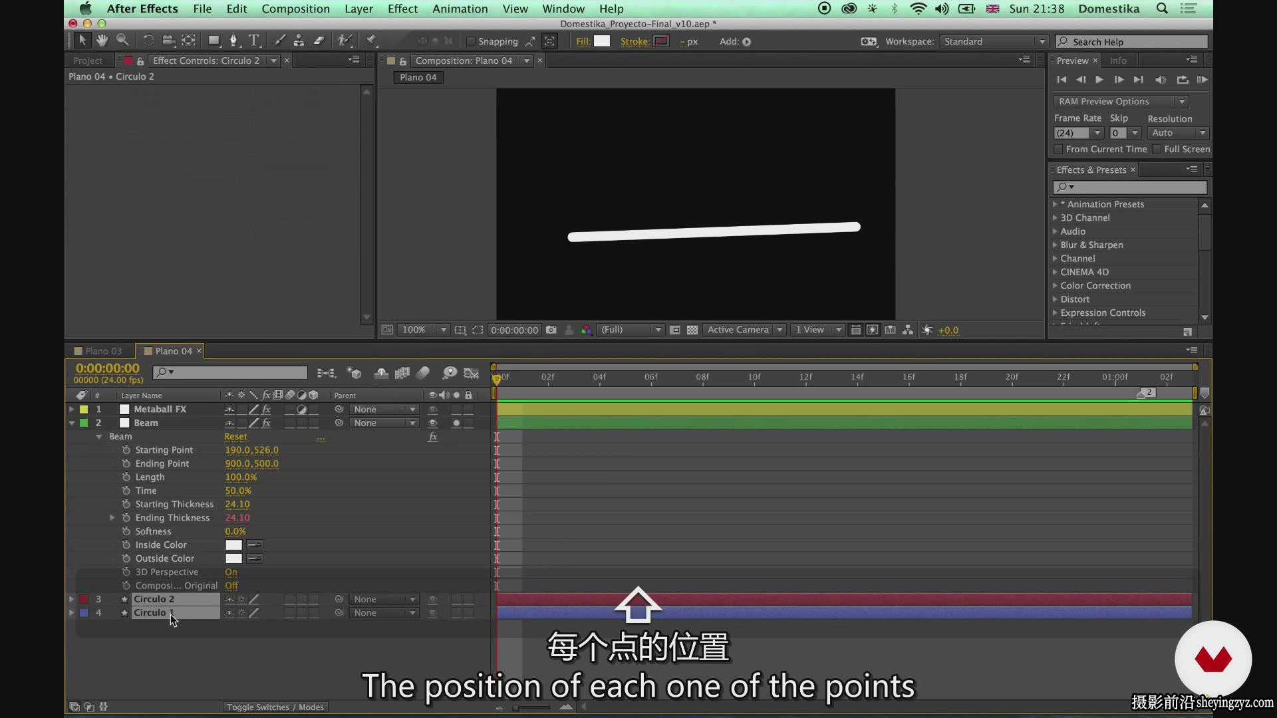
Task: Check Full Screen option
Action: [1157, 149]
